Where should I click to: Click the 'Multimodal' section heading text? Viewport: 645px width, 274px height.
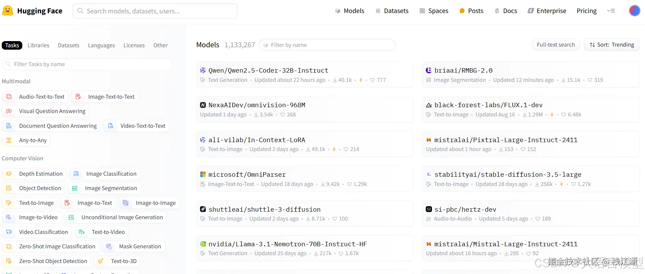[16, 81]
